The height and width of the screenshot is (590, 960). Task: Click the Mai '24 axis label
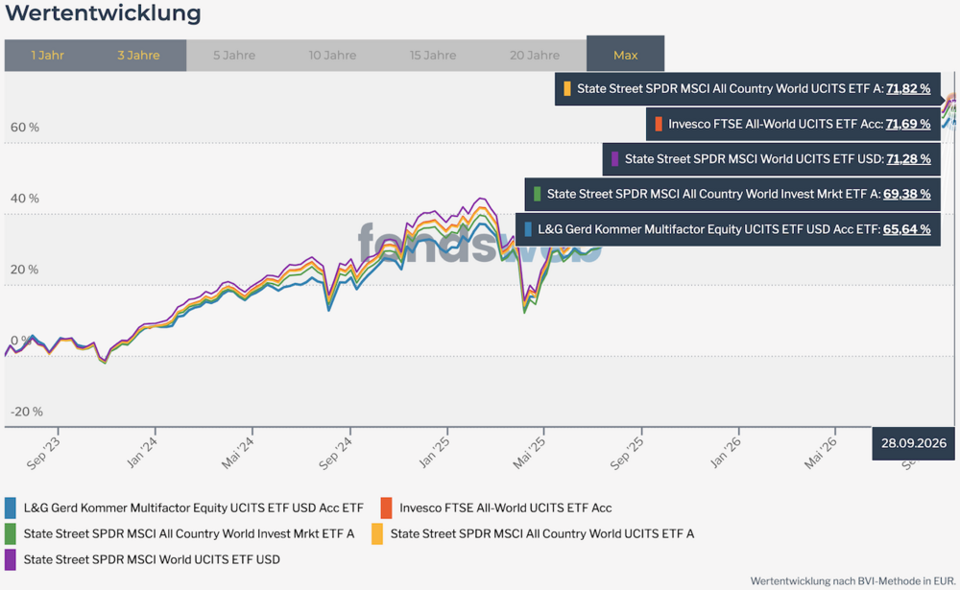[x=237, y=453]
